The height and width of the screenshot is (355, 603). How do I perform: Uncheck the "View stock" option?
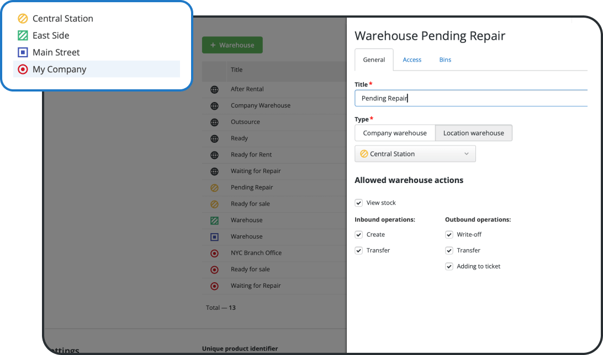358,202
